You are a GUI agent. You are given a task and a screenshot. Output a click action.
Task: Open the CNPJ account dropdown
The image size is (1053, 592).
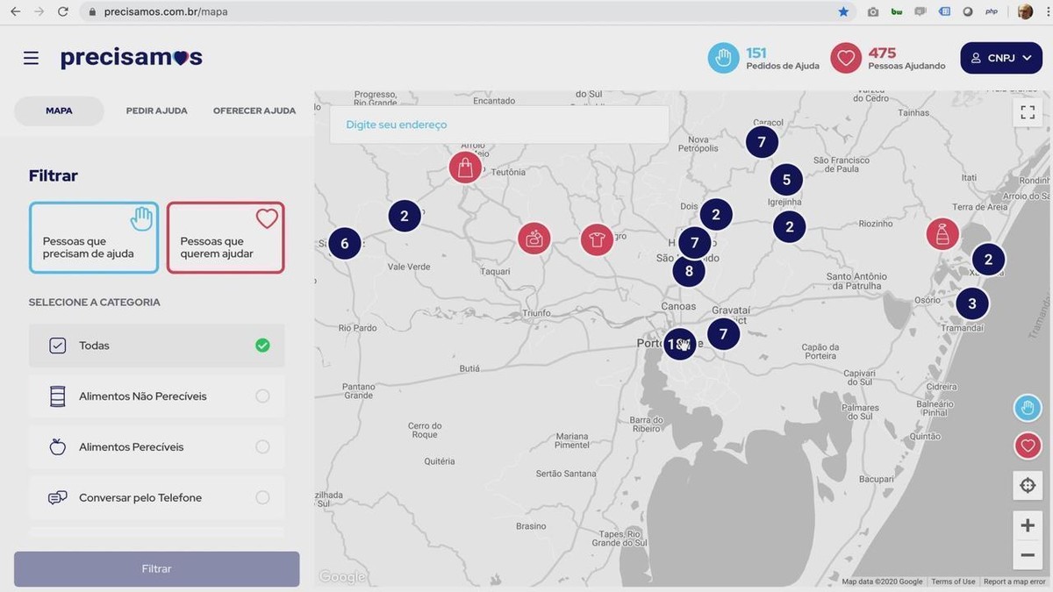pyautogui.click(x=1001, y=58)
